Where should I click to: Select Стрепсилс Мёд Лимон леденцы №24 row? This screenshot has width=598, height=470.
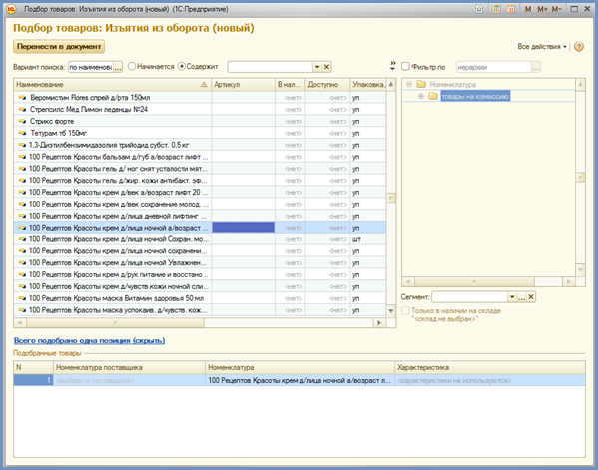point(200,110)
